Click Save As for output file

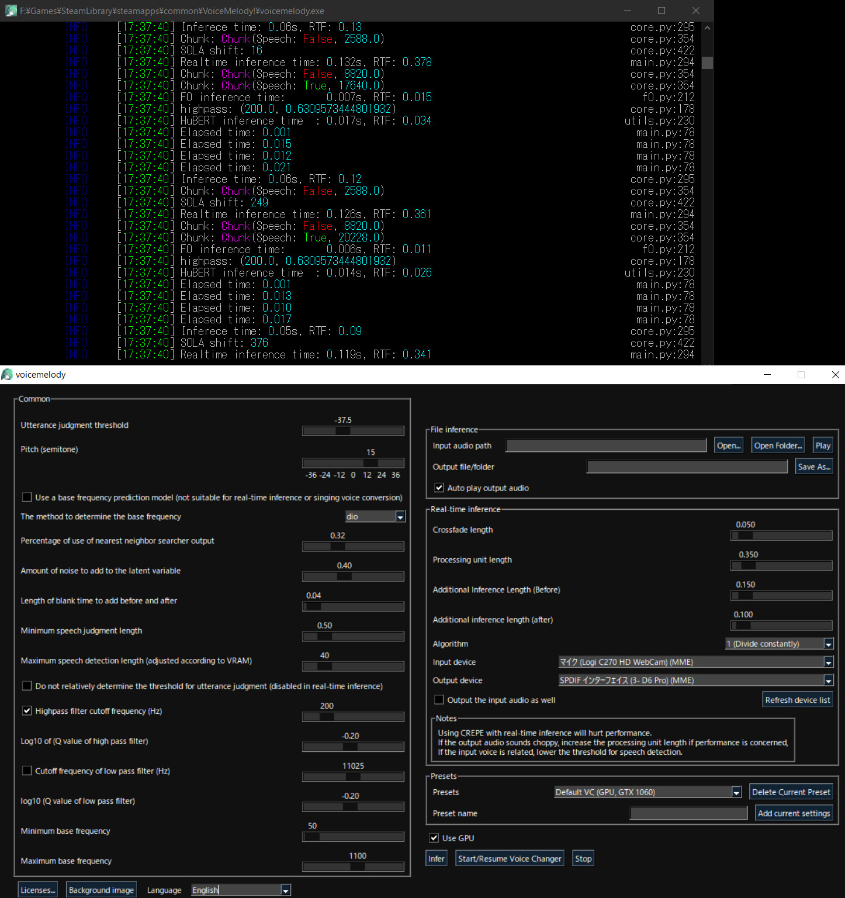point(813,466)
